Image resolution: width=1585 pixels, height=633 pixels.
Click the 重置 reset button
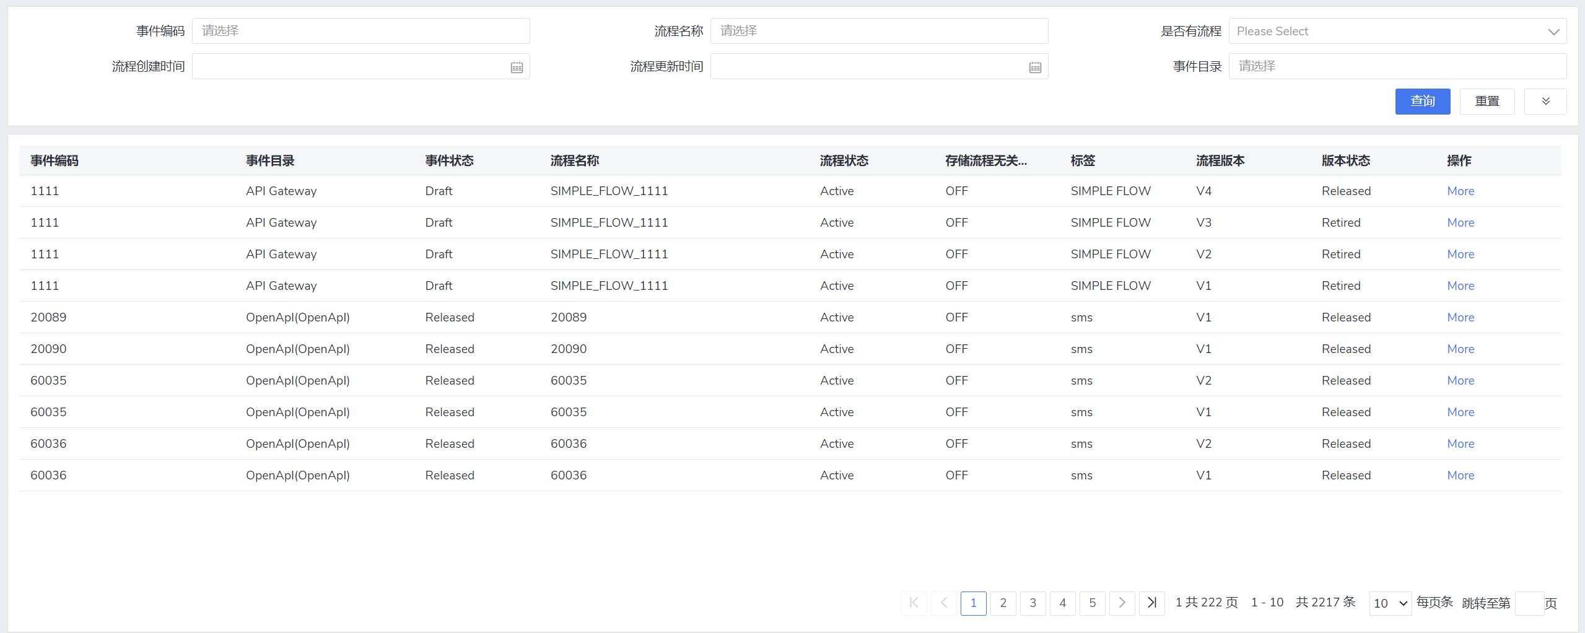[x=1487, y=102]
